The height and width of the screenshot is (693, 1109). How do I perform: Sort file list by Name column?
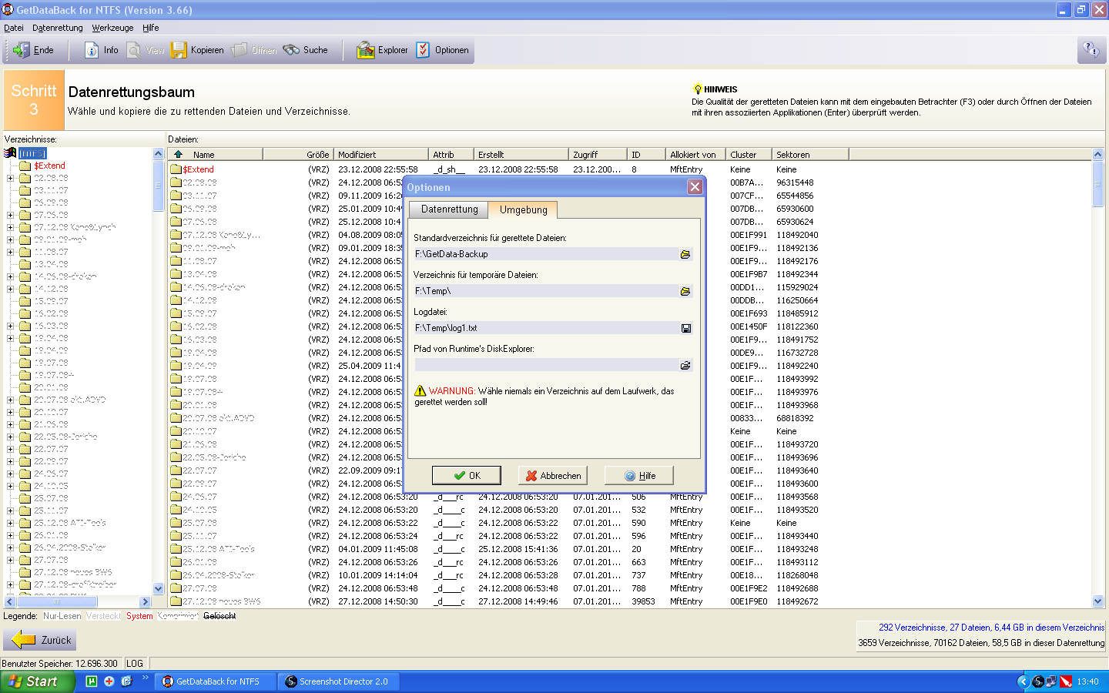coord(216,154)
